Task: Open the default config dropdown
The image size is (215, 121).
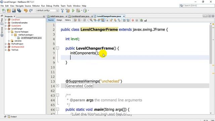Action: [x=47, y=10]
